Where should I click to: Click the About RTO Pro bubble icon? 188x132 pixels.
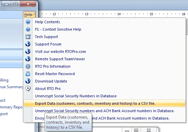click(28, 89)
